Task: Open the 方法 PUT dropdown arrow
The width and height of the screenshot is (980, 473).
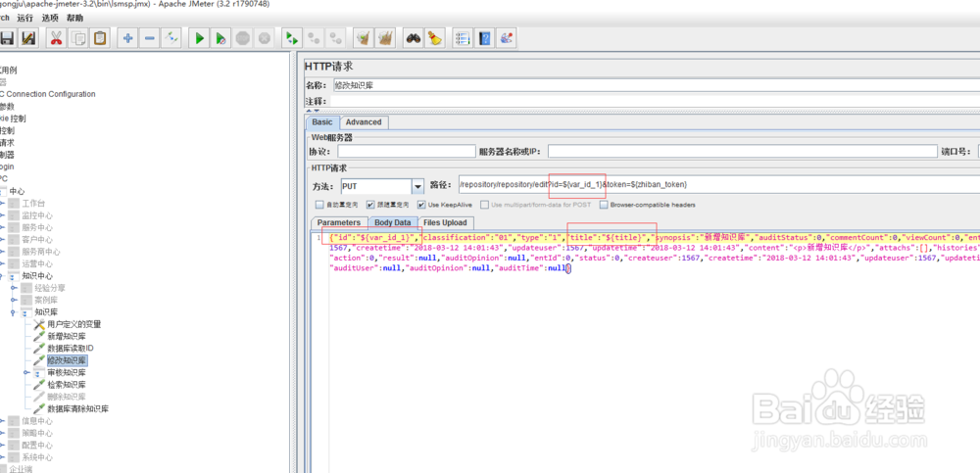Action: point(417,186)
